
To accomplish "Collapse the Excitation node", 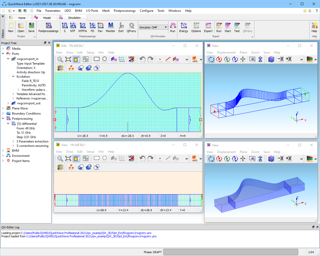I will pos(13,77).
